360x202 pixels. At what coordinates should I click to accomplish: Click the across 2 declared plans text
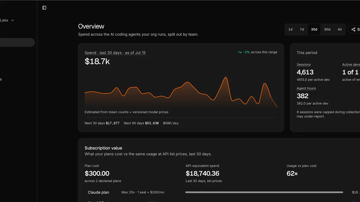(x=103, y=181)
